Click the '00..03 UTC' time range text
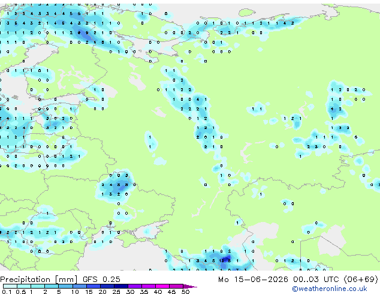 [x=316, y=280]
